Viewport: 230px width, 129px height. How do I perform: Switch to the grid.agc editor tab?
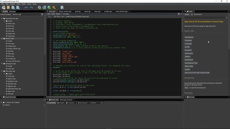[x=78, y=11]
